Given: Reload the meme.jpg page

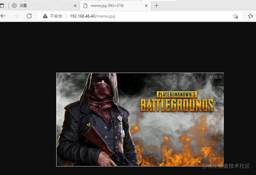Looking at the screenshot, I should [x=29, y=16].
